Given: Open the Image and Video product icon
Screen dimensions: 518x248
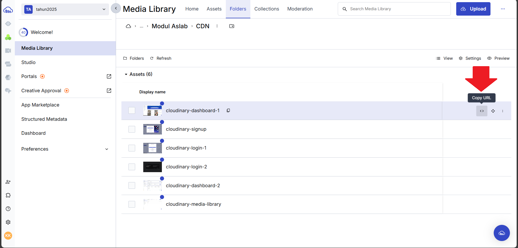Looking at the screenshot, I should coord(8,24).
